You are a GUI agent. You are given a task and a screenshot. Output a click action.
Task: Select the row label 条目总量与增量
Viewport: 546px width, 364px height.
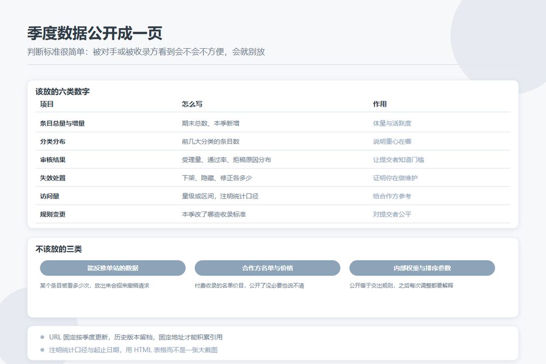pos(62,124)
